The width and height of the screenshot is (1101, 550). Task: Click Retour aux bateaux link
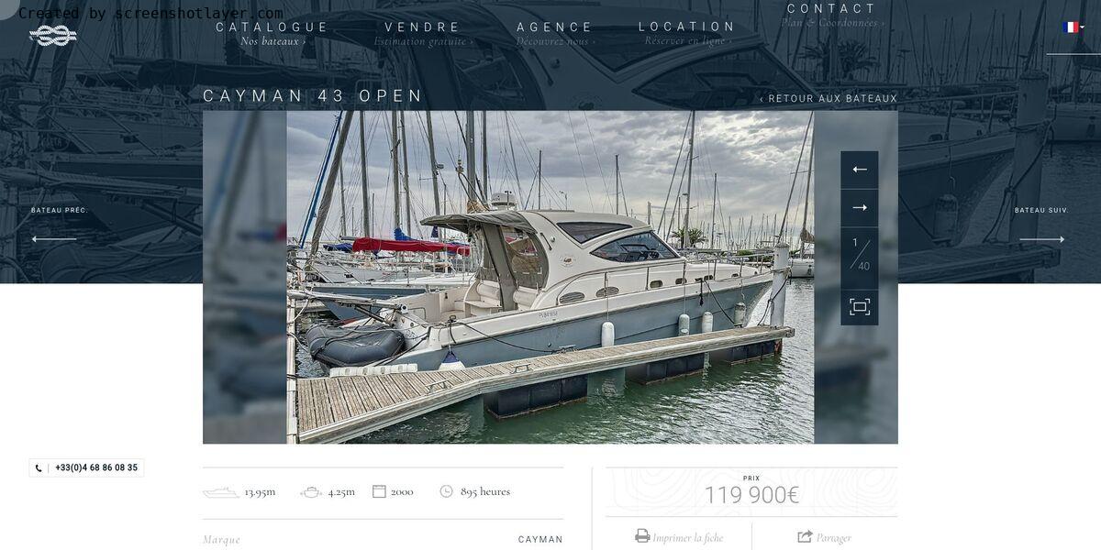(x=829, y=99)
